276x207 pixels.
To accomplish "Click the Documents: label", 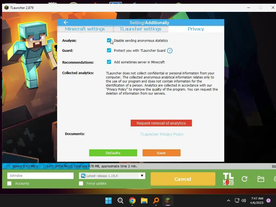I will pos(75,134).
